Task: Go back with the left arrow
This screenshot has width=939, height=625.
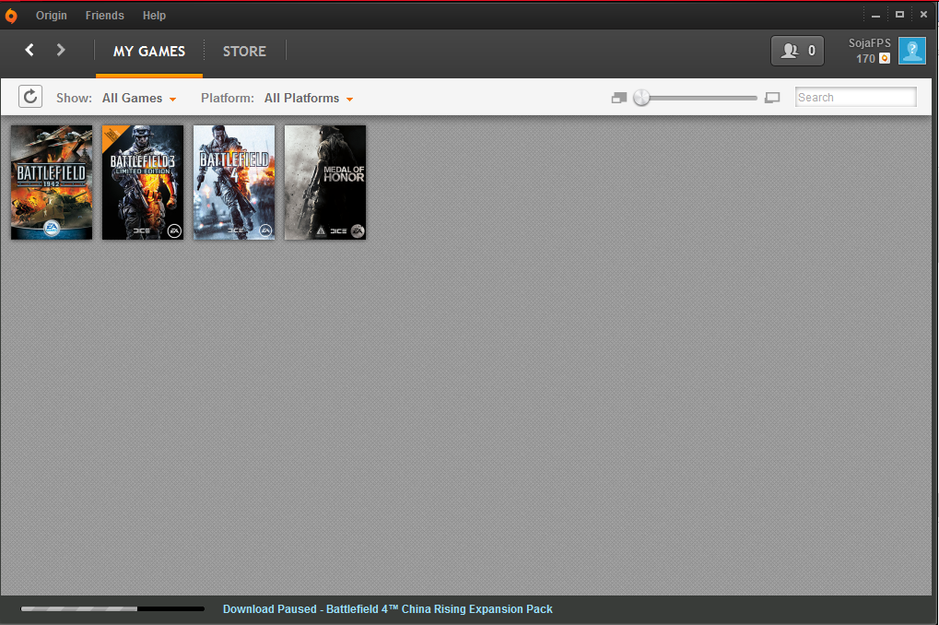Action: [x=29, y=50]
